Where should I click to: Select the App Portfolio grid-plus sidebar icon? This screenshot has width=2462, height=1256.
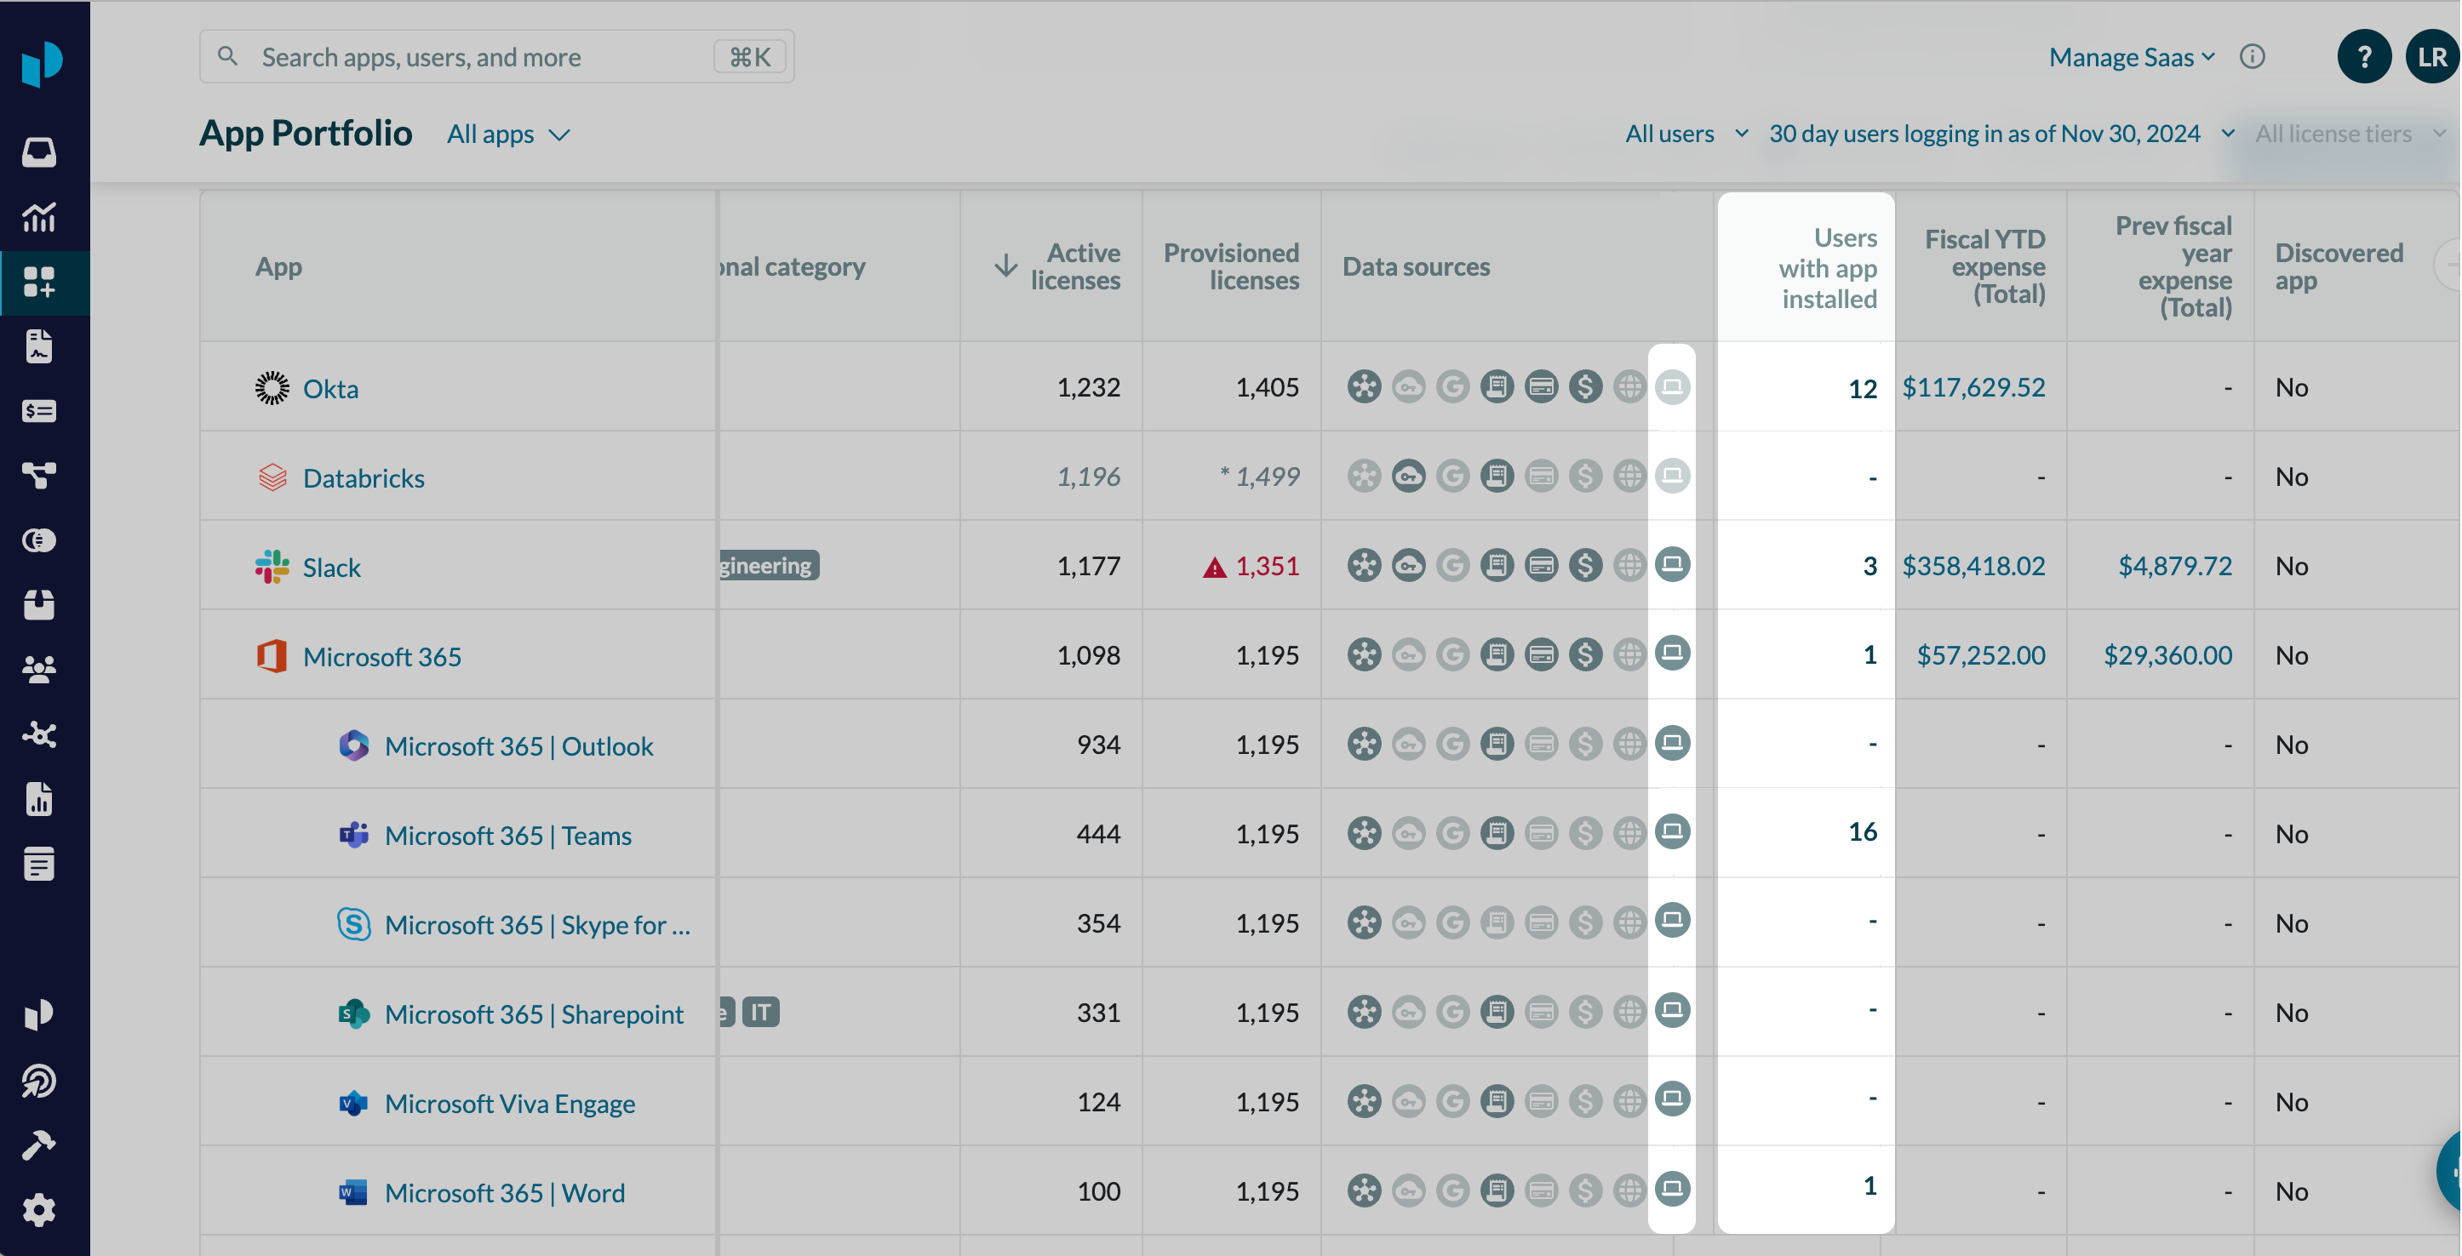[x=39, y=282]
